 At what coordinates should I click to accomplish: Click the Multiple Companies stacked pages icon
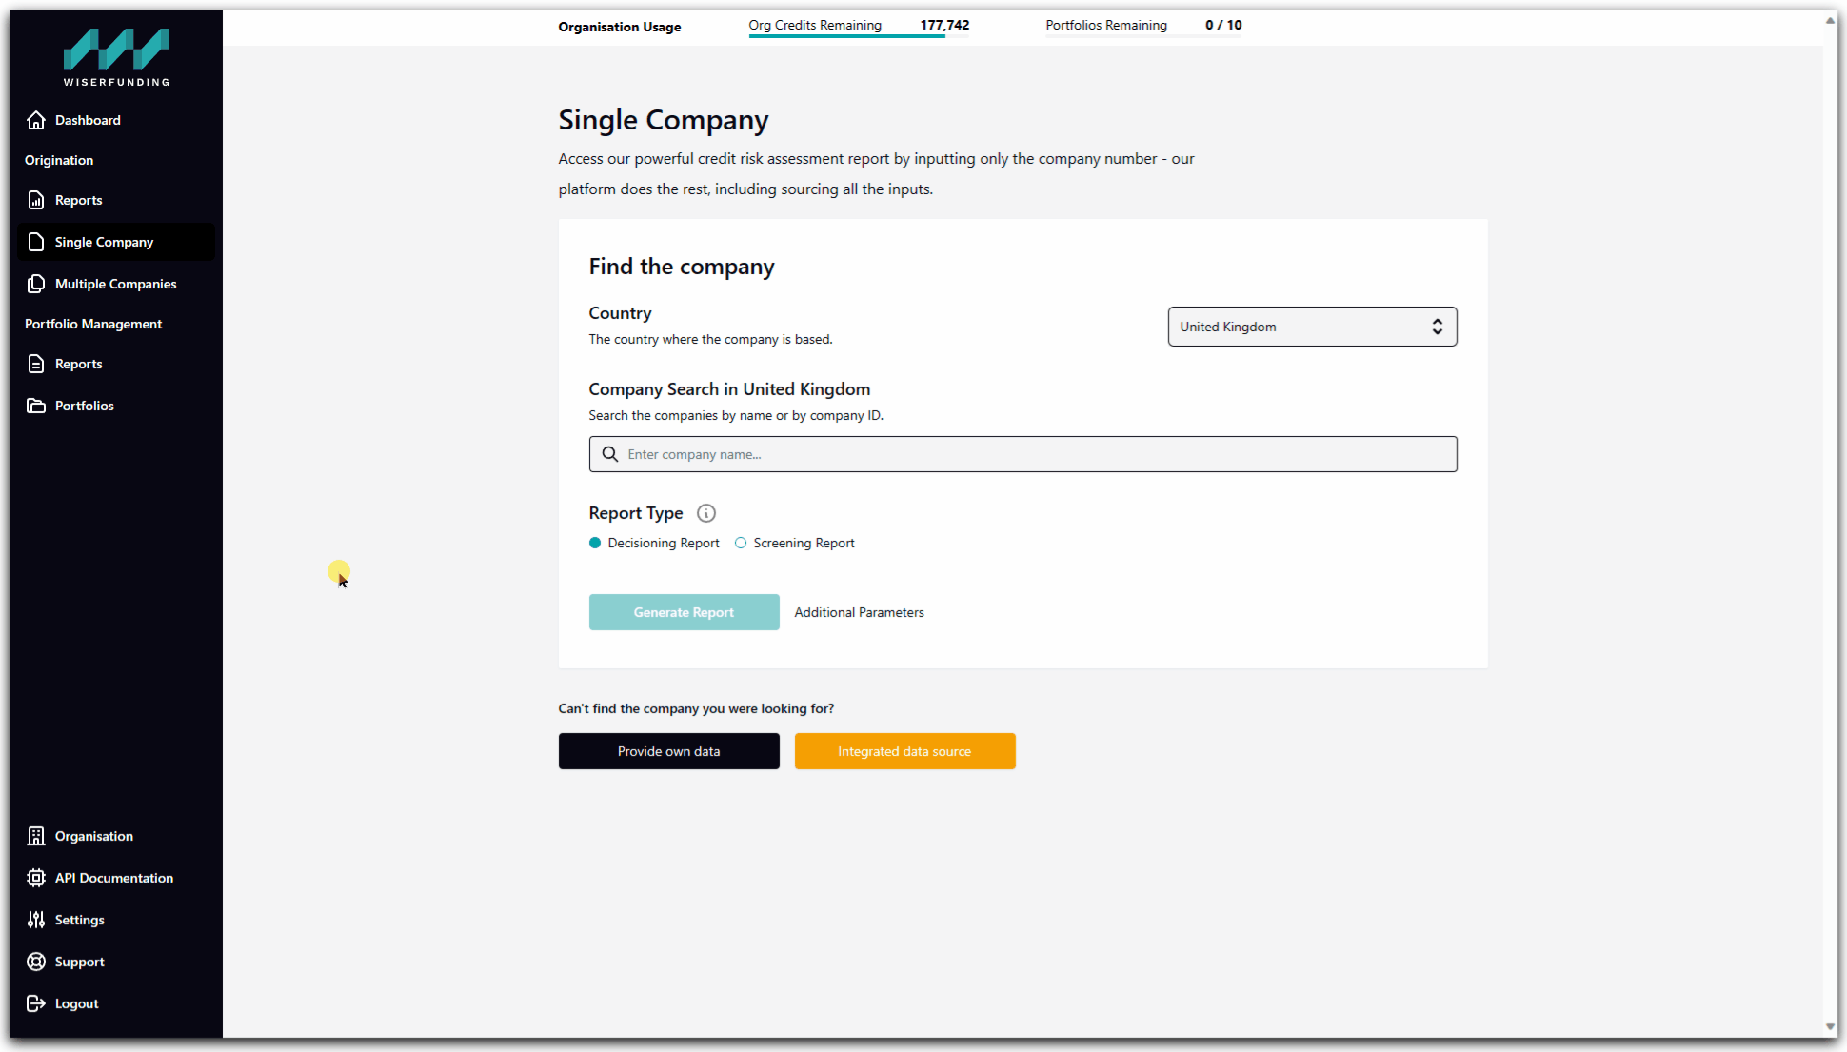pyautogui.click(x=36, y=284)
